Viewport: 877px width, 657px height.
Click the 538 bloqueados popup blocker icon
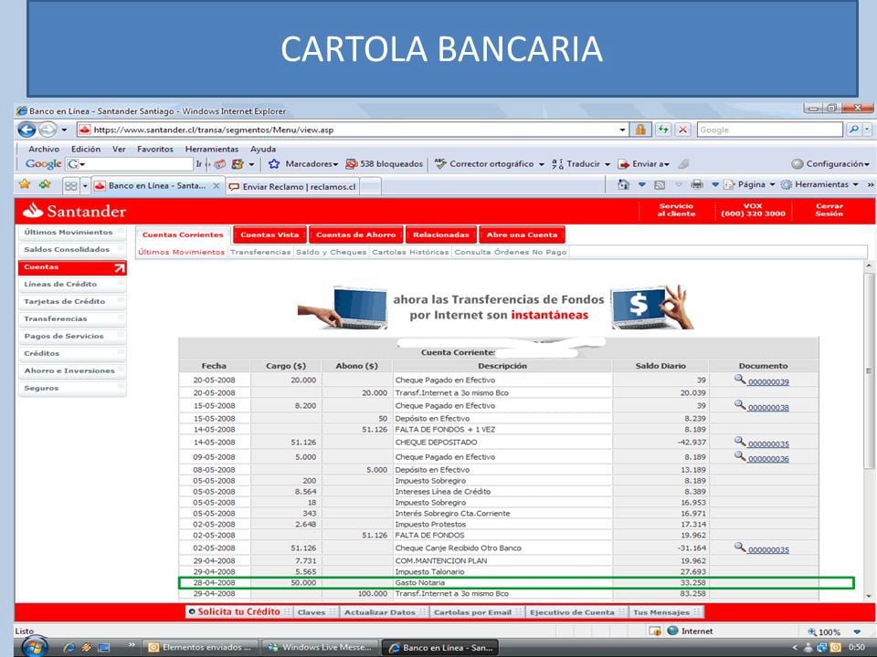(351, 163)
